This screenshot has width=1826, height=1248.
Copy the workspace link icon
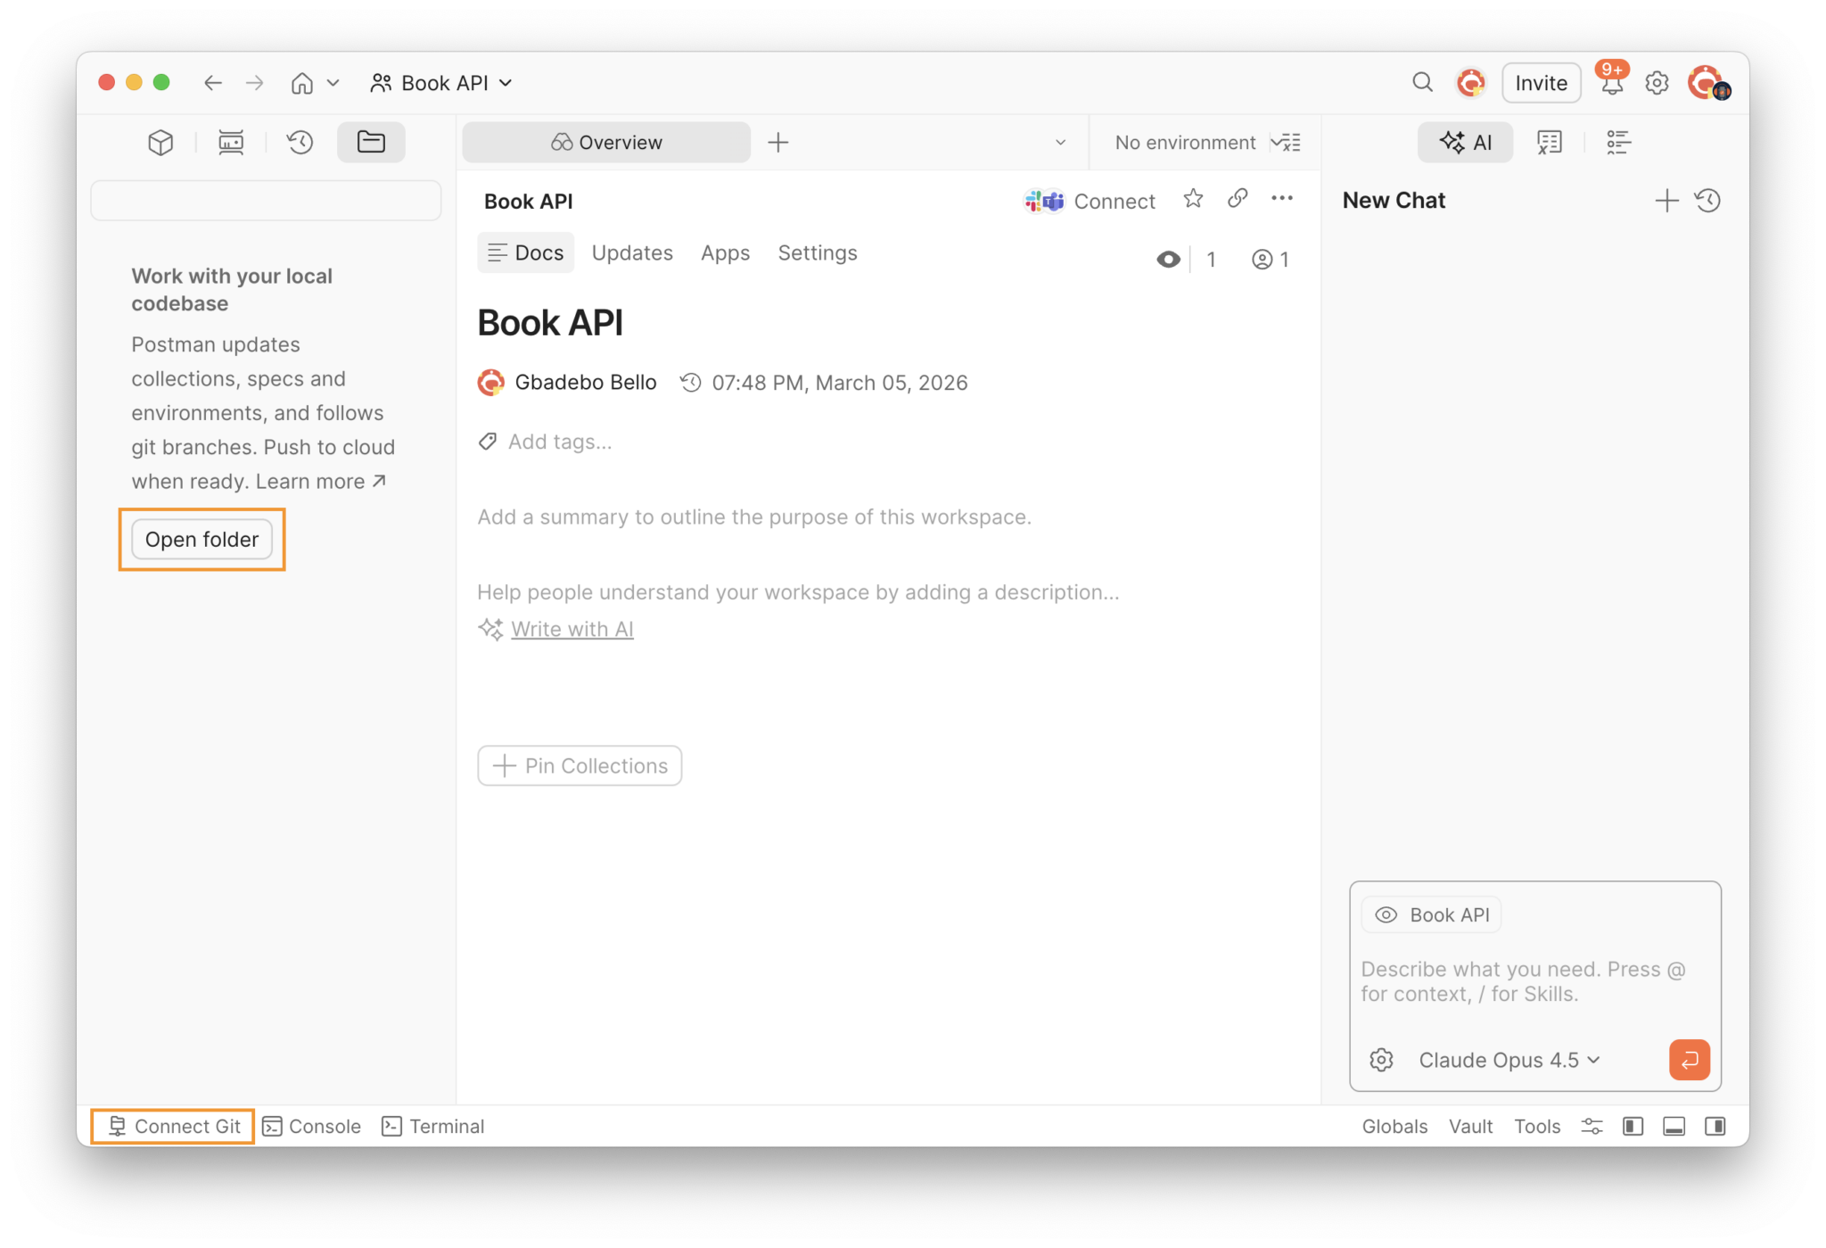coord(1238,199)
